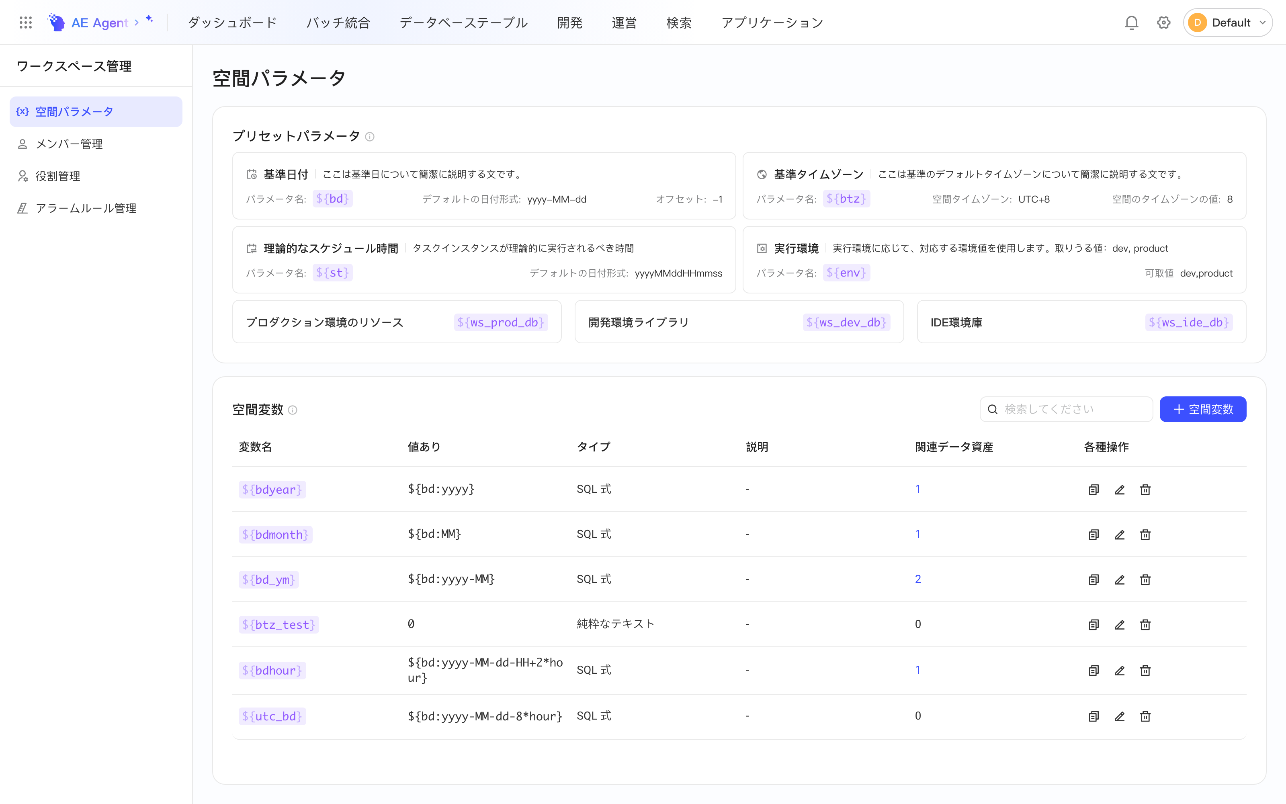
Task: Click the ${utc_bd} variable name tag
Action: (272, 716)
